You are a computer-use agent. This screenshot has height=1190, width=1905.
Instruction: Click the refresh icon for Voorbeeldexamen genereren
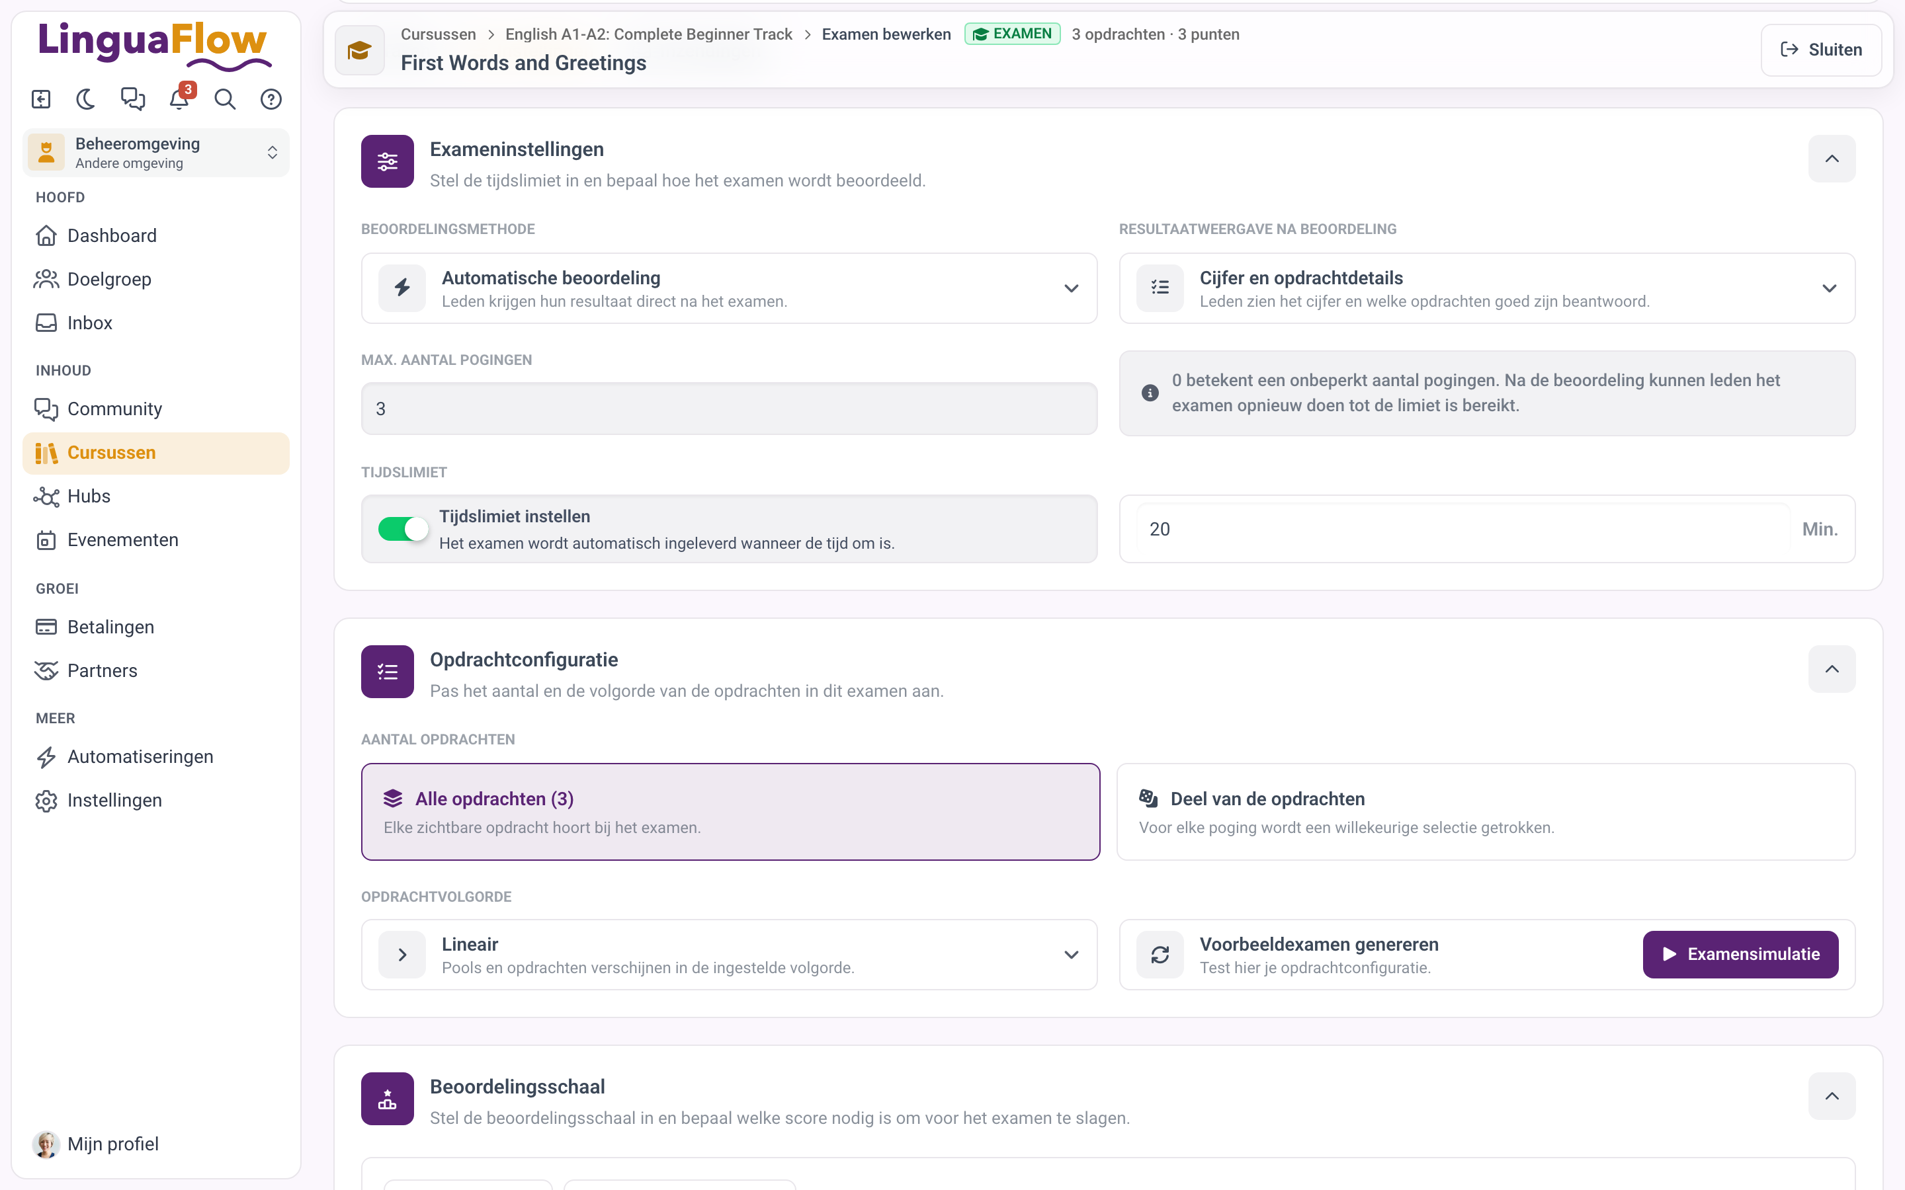1160,955
